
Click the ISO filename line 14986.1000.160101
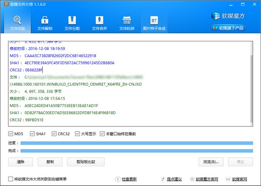click(x=76, y=84)
